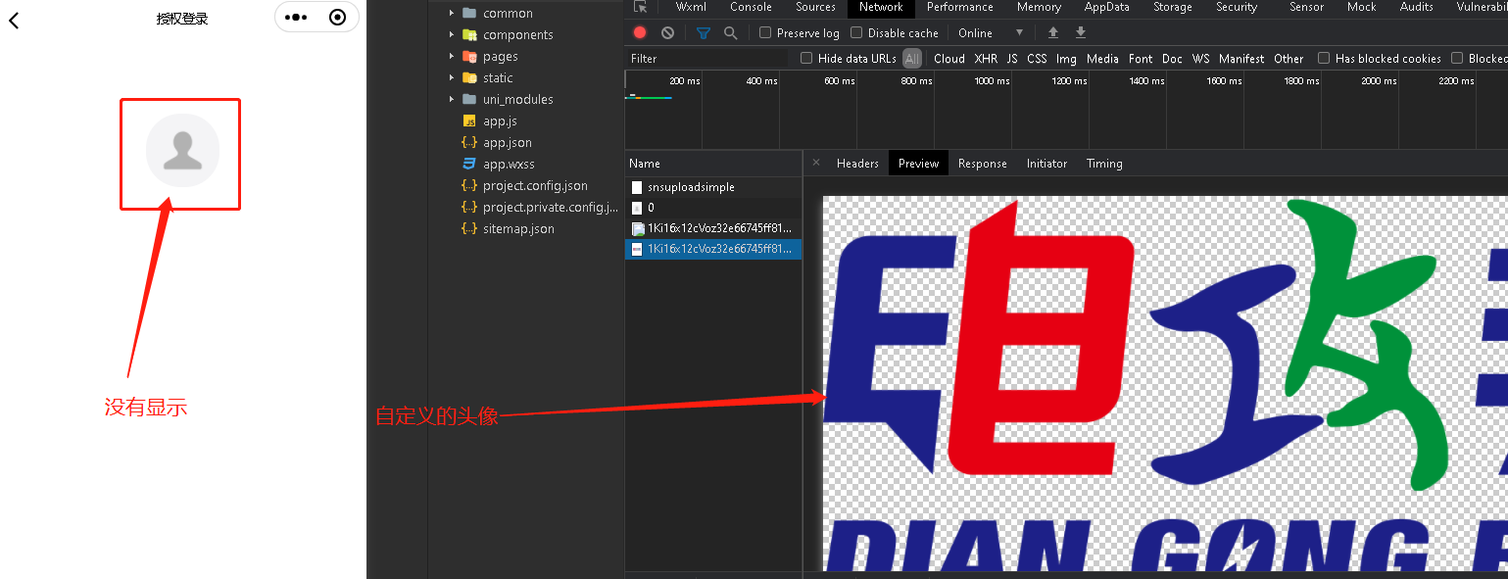
Task: Open the Online throttling dropdown
Action: 991,32
